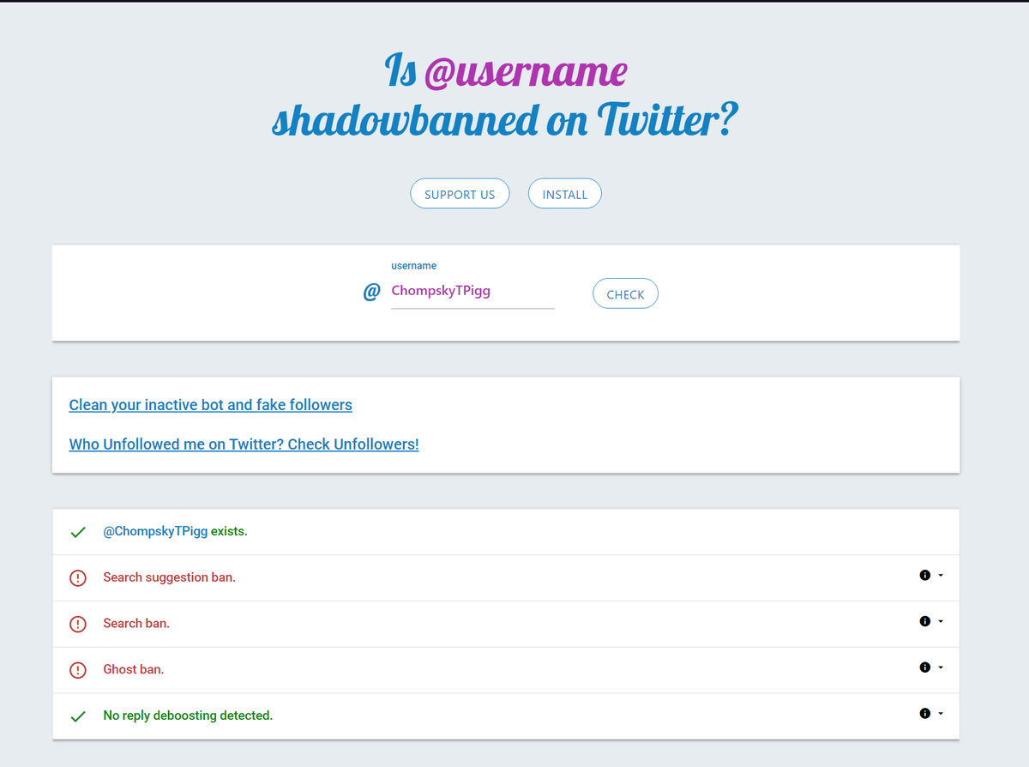Click the INSTALL button
The width and height of the screenshot is (1029, 767).
click(565, 194)
